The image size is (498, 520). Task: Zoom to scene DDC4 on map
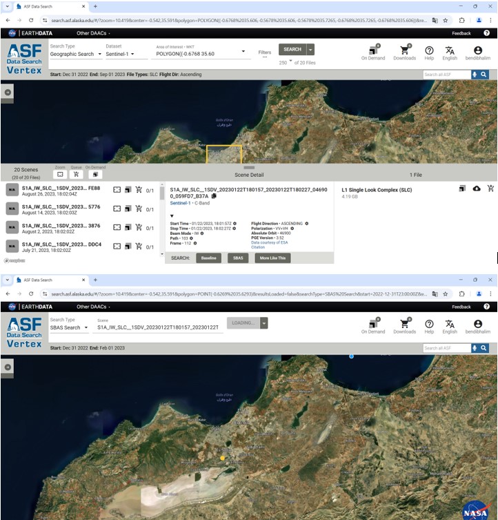coord(117,247)
